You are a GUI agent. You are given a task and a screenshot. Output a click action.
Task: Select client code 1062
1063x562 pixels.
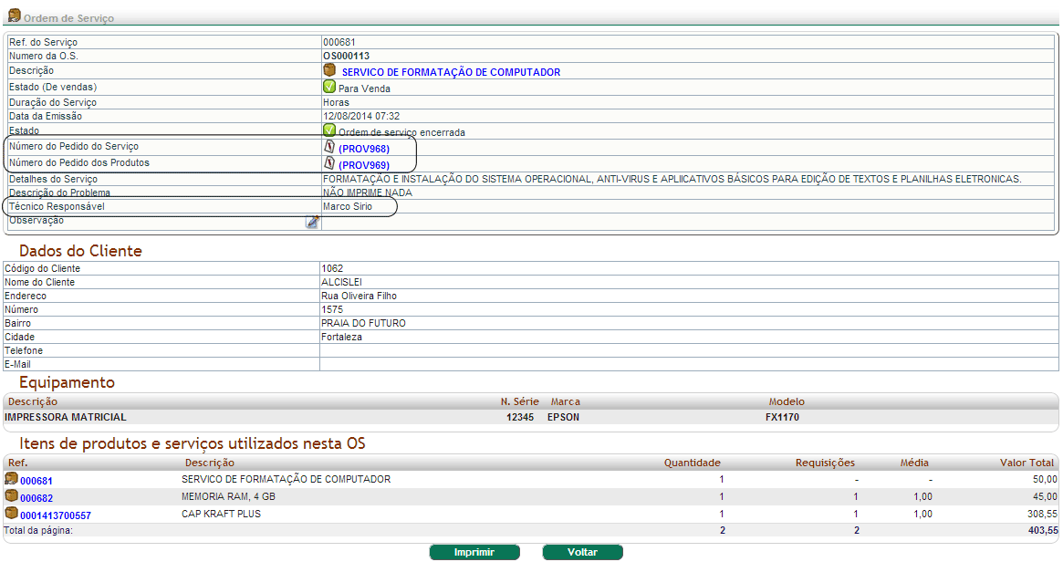[332, 268]
